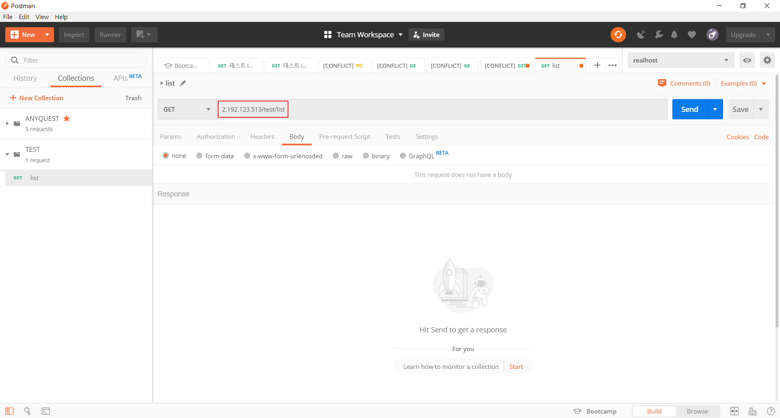
Task: Open the File menu
Action: click(x=8, y=17)
